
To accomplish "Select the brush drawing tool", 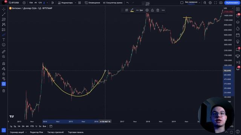I will pyautogui.click(x=4, y=35).
